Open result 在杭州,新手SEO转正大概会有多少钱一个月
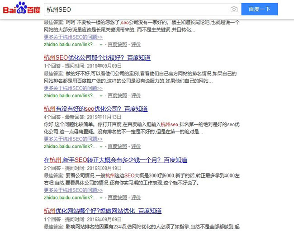294x231 pixels. [115, 160]
